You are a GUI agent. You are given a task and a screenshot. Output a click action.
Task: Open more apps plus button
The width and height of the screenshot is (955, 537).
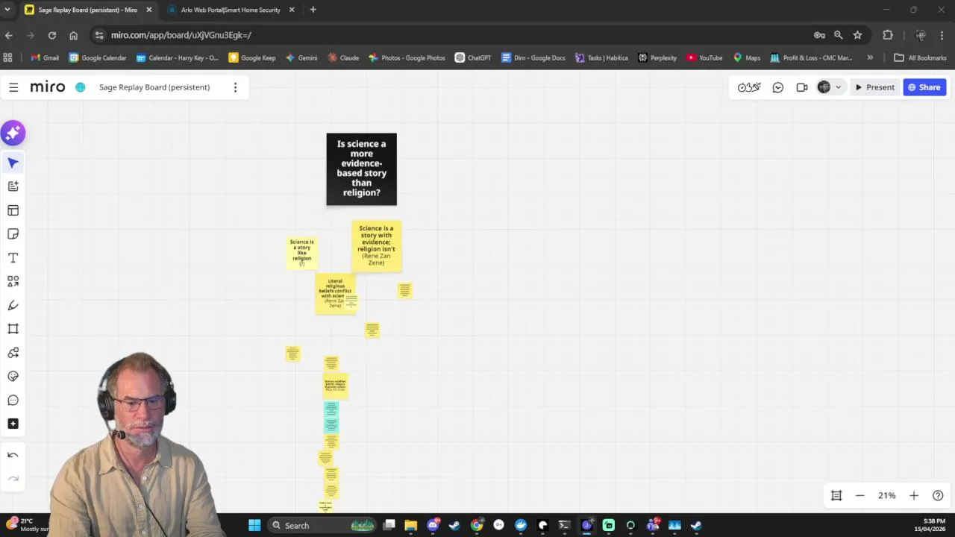(x=13, y=424)
